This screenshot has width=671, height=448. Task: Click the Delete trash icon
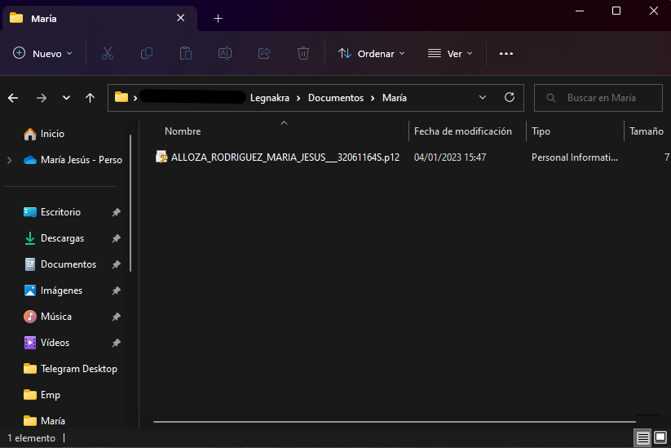tap(303, 53)
